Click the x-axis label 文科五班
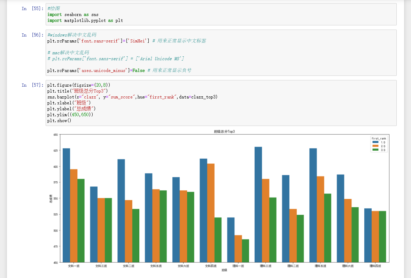The width and height of the screenshot is (411, 278). point(156,266)
